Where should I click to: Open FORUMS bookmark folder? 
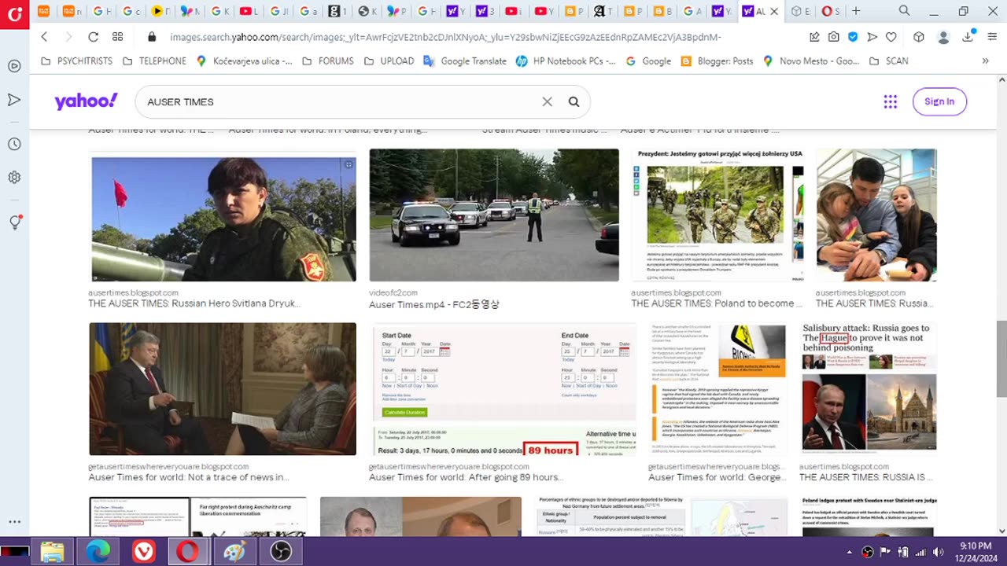tap(327, 61)
